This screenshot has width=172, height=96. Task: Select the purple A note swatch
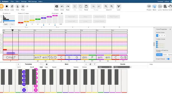pos(49,17)
